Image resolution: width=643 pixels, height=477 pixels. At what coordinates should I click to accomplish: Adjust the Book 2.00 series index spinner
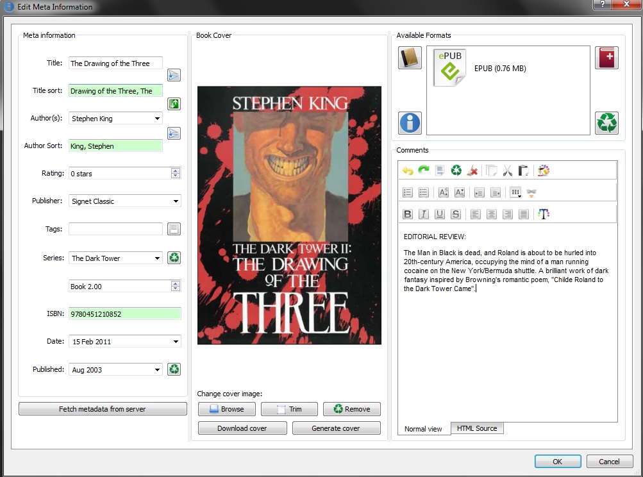pos(176,286)
